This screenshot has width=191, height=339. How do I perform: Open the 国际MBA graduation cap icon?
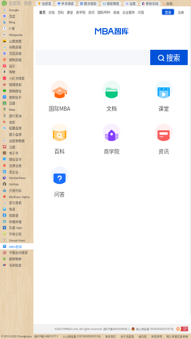pyautogui.click(x=59, y=90)
